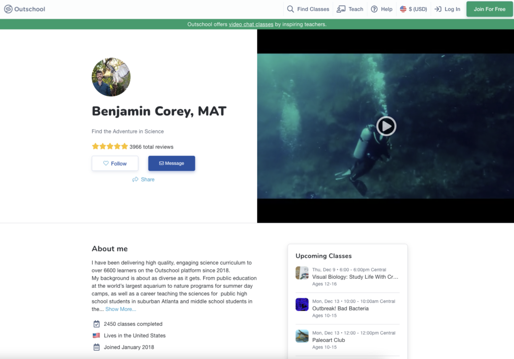Open Find Classes search magnifier icon
Screen dimensions: 514x359
(291, 9)
